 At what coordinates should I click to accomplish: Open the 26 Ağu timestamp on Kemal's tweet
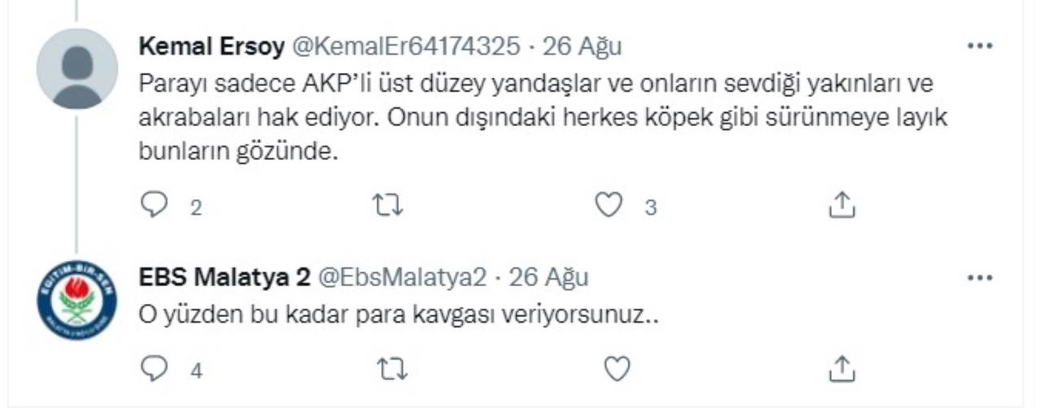pyautogui.click(x=582, y=46)
